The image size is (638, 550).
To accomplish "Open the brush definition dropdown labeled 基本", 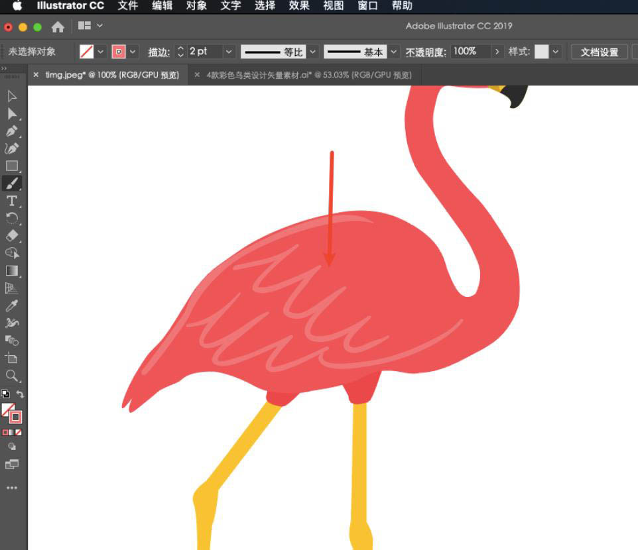I will [394, 52].
